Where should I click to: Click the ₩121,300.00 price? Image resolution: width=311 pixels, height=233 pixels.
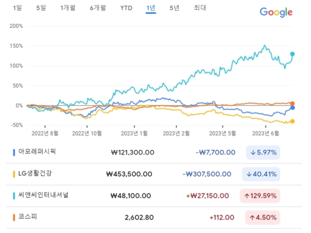coord(133,152)
